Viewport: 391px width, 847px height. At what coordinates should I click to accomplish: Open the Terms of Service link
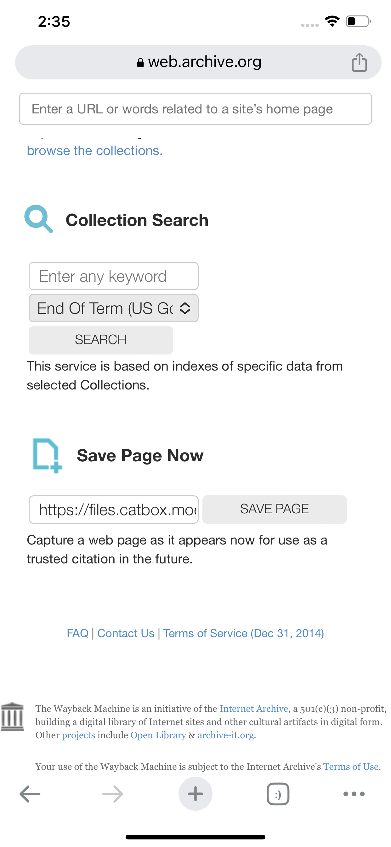(244, 633)
